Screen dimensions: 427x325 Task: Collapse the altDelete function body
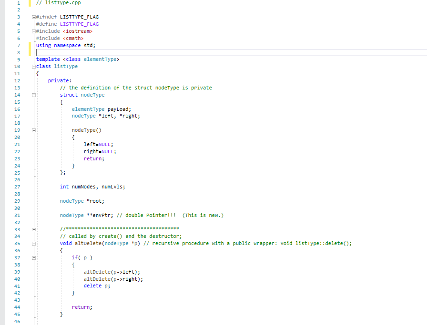33,243
